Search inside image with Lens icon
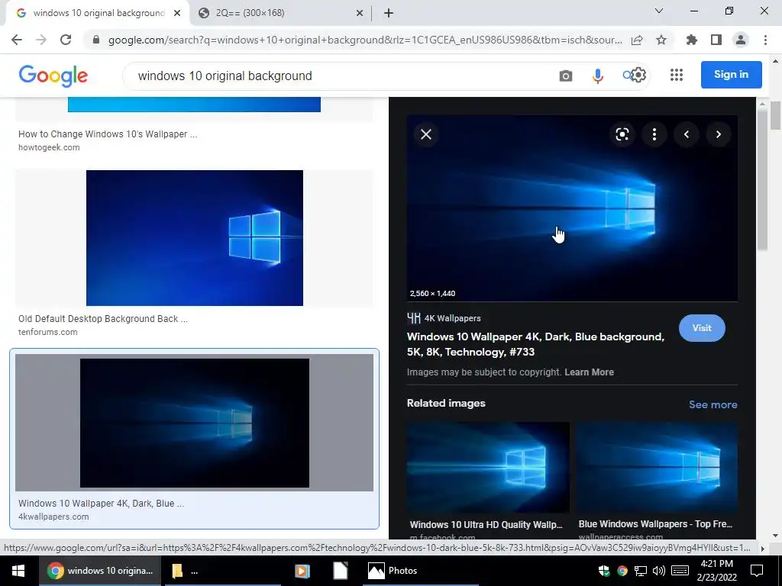Image resolution: width=782 pixels, height=586 pixels. 622,134
